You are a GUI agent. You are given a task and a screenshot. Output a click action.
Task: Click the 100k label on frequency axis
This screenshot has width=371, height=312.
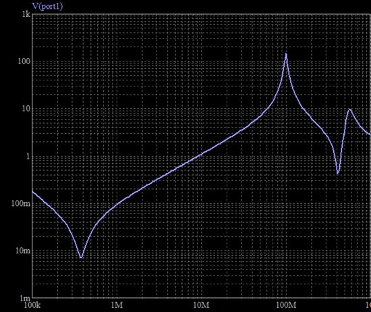pyautogui.click(x=32, y=305)
